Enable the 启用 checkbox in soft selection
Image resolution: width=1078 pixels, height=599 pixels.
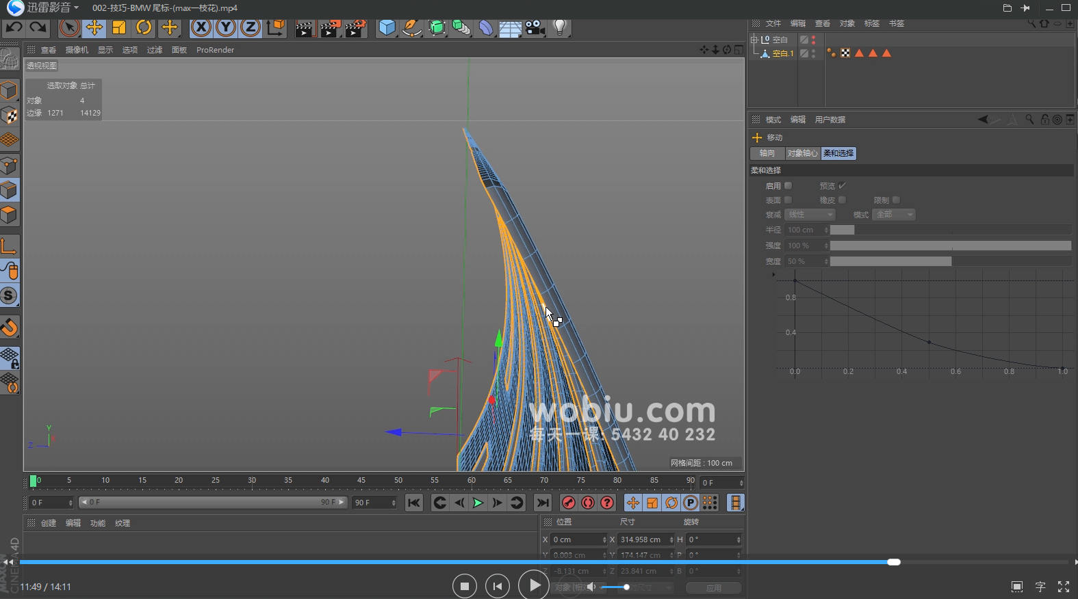click(788, 185)
